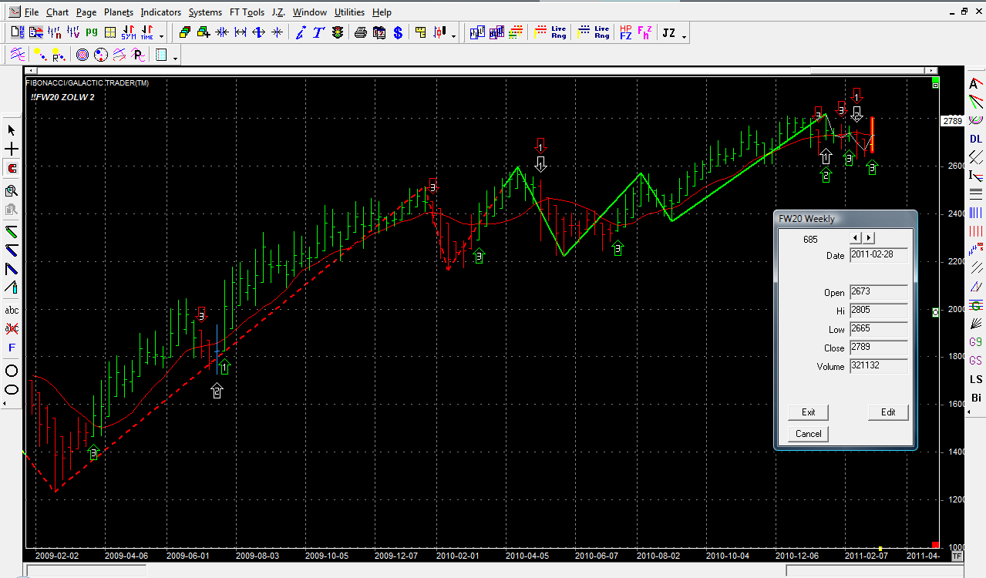Viewport: 986px width, 578px height.
Task: Select the circle drawing tool
Action: pyautogui.click(x=12, y=370)
